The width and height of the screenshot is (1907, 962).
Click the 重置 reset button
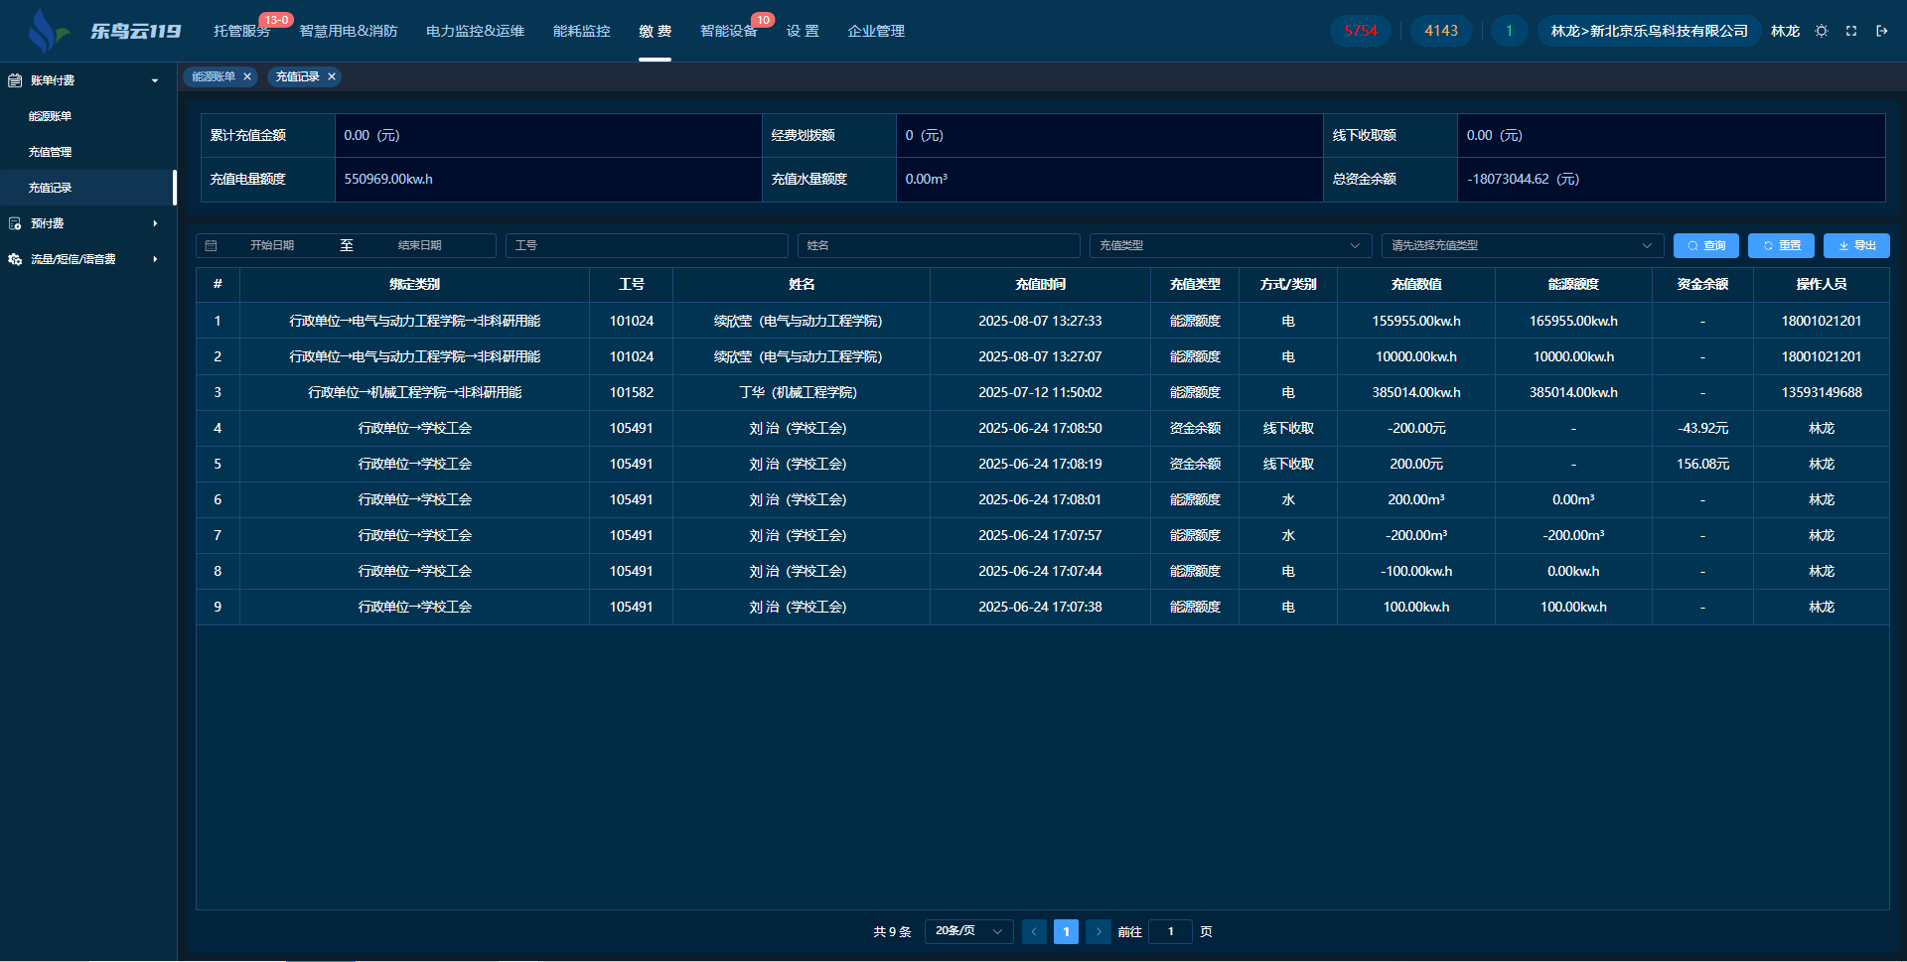(1781, 245)
